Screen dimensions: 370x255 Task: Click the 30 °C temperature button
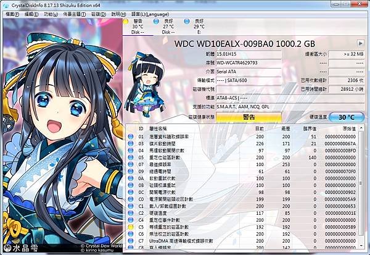click(347, 117)
